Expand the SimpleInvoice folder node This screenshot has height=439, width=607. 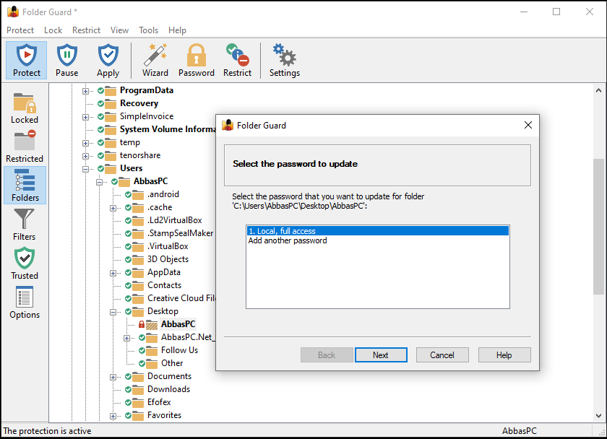pyautogui.click(x=85, y=117)
